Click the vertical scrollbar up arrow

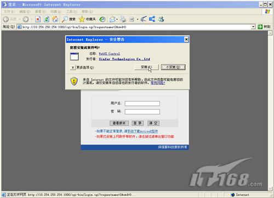click(270, 33)
